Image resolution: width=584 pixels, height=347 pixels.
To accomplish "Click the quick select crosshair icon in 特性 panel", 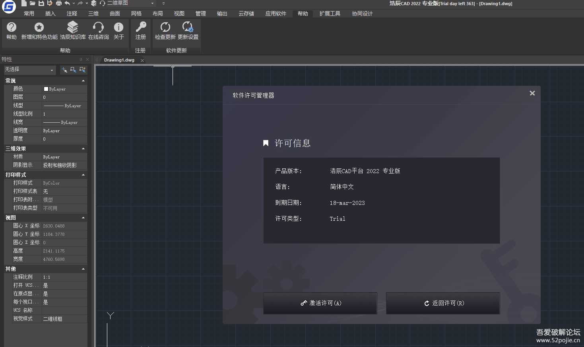I will tap(64, 70).
